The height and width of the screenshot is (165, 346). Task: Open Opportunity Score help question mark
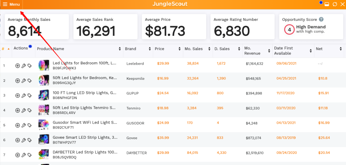(x=321, y=19)
